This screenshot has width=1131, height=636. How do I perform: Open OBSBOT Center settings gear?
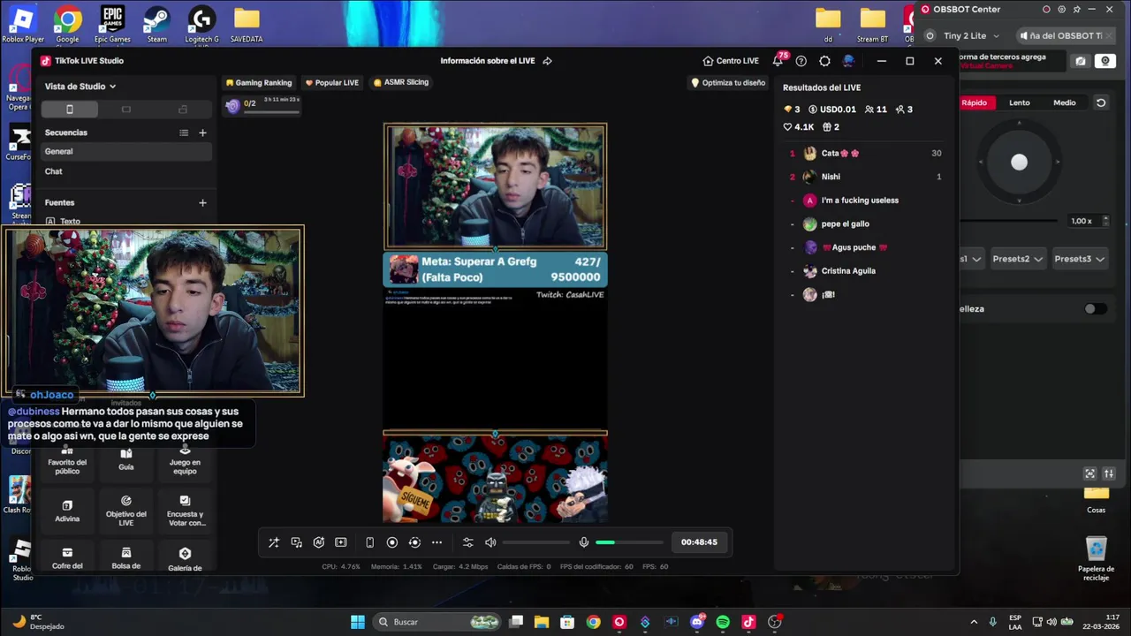pyautogui.click(x=1061, y=10)
